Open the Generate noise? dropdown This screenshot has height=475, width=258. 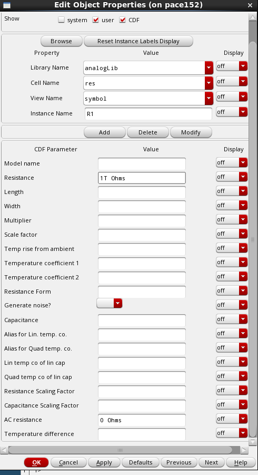(x=110, y=303)
